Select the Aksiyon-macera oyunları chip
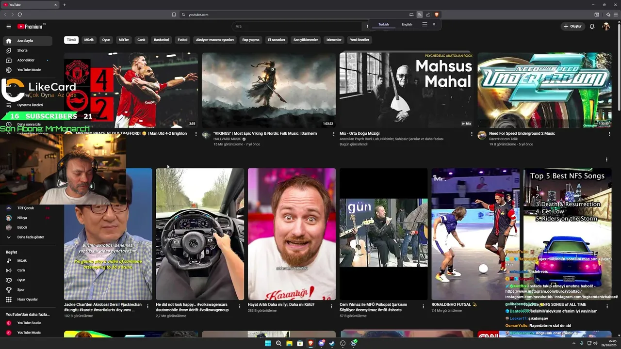This screenshot has width=621, height=349. click(214, 40)
